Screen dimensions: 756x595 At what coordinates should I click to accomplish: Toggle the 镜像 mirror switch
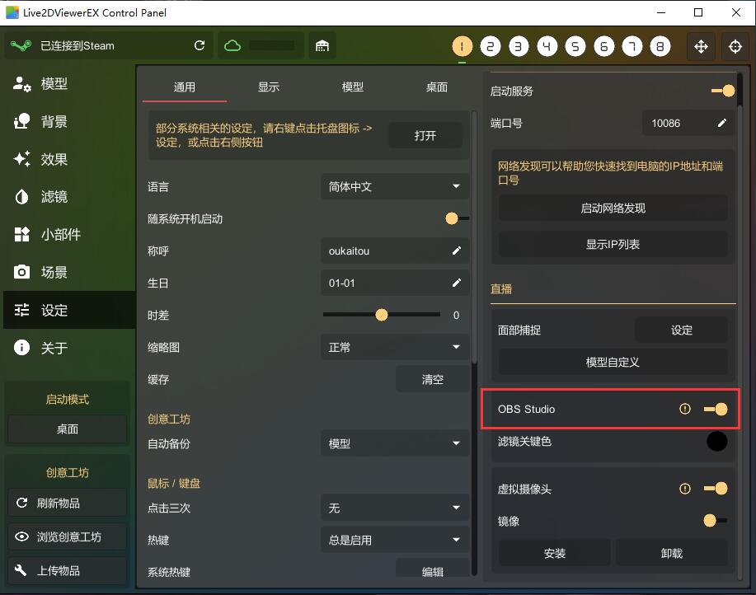(x=716, y=520)
